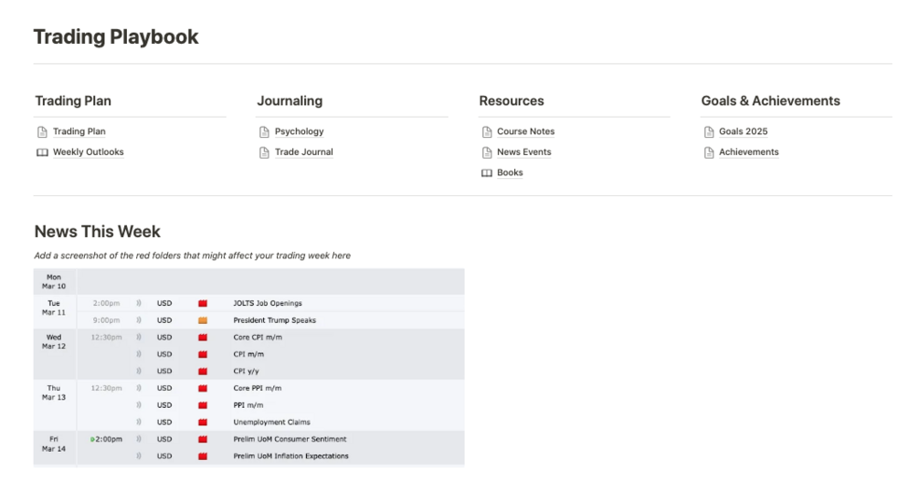
Task: Click the News Events page icon
Action: [x=487, y=152]
